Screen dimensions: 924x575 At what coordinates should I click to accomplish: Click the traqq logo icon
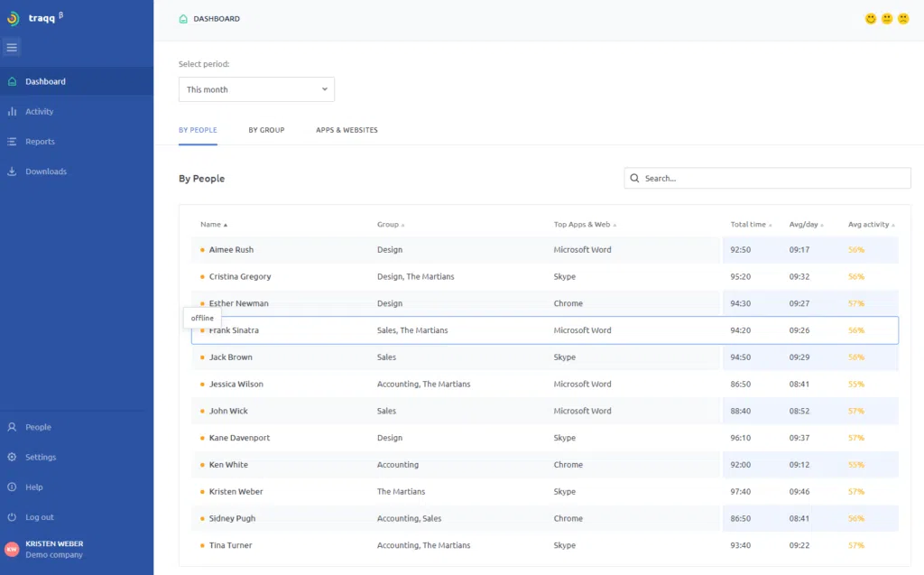[13, 18]
